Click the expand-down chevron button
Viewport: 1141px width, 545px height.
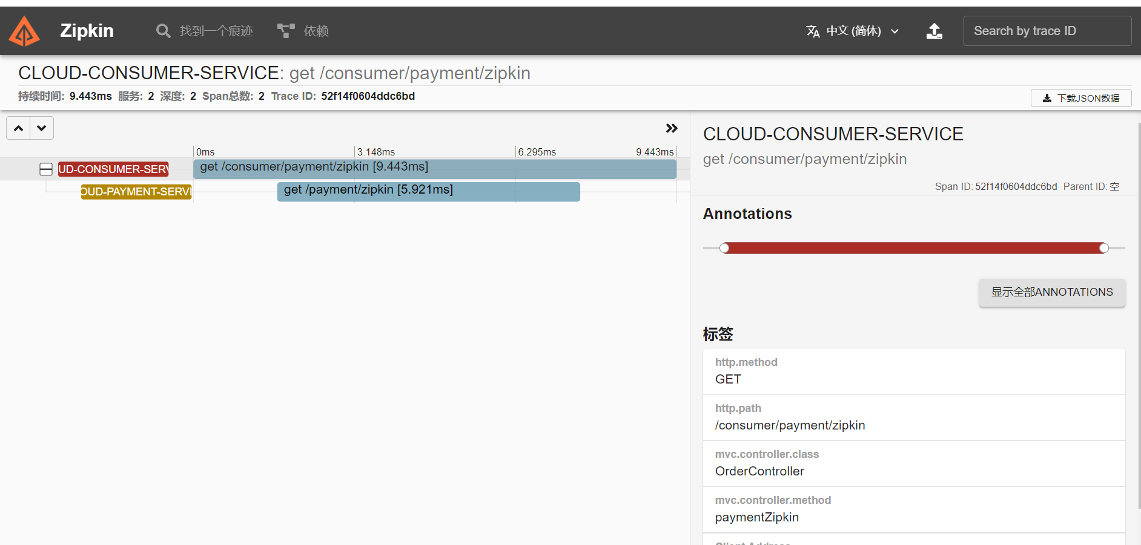42,128
